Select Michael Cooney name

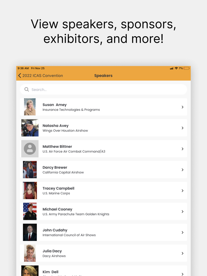(x=57, y=209)
